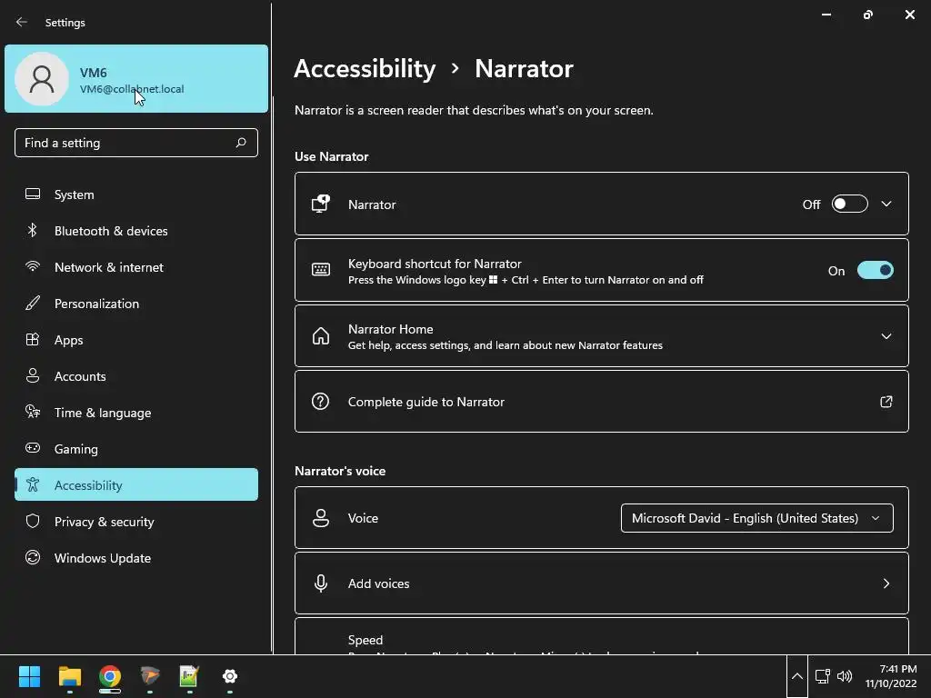This screenshot has height=698, width=931.
Task: Click the question mark guide icon
Action: (321, 401)
